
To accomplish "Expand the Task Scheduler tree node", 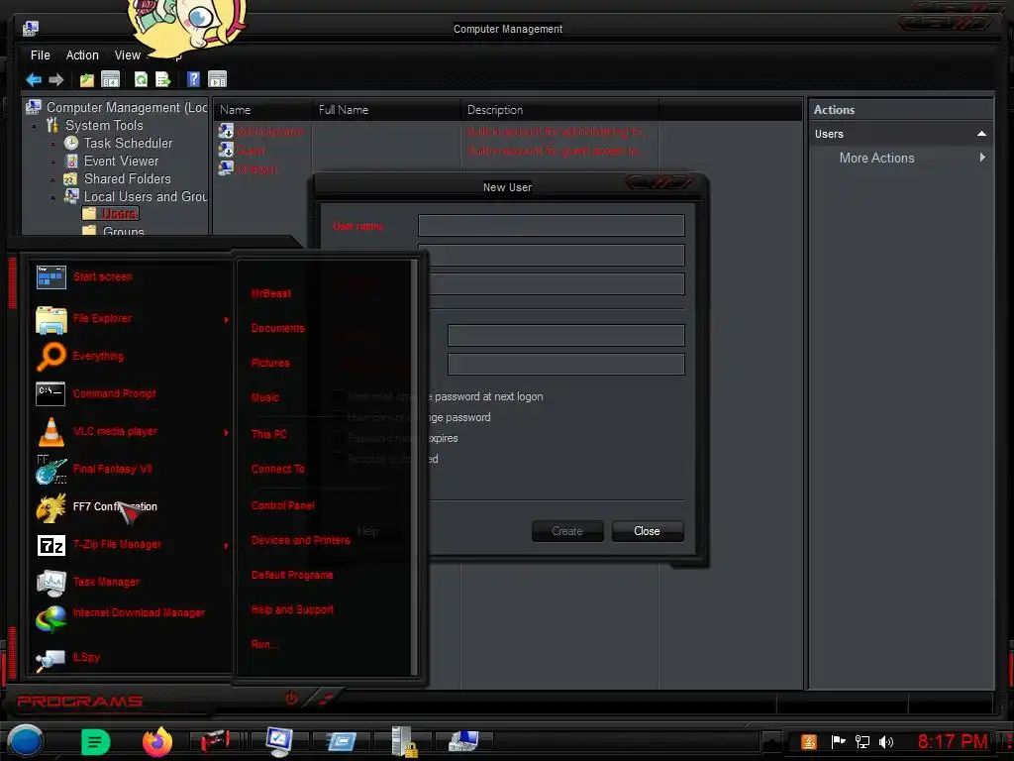I will [x=53, y=144].
